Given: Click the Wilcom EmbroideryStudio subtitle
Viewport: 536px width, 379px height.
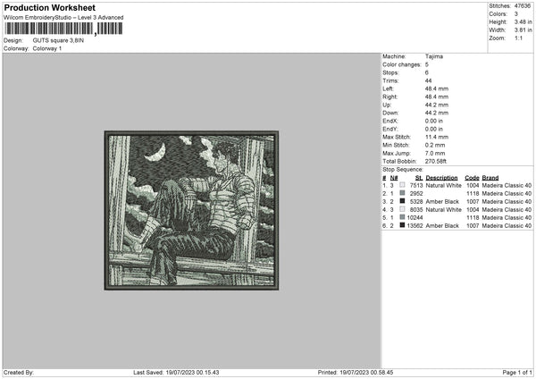Looking at the screenshot, I should (63, 18).
